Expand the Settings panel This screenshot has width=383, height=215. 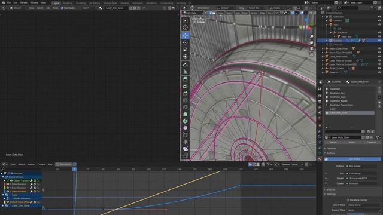331,194
